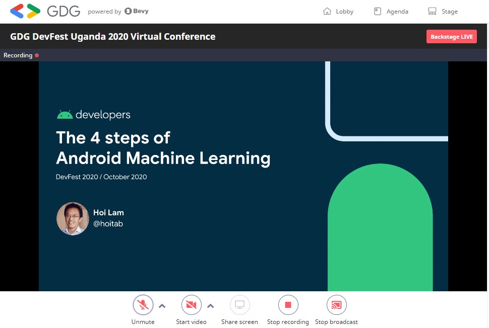Click the Unmute label
The width and height of the screenshot is (489, 328).
click(x=143, y=322)
